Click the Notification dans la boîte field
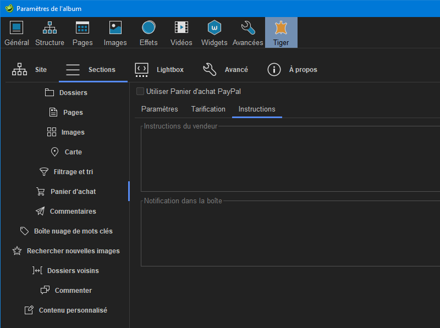The height and width of the screenshot is (328, 440). (x=290, y=235)
